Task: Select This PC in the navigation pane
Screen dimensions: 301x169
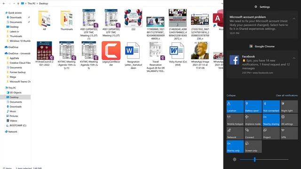Action: [x=12, y=88]
